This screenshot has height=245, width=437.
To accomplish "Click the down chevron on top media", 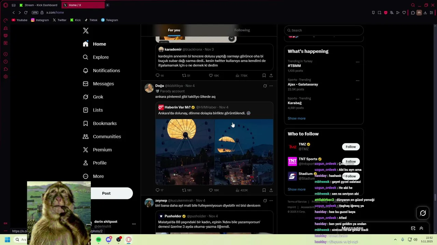I will tap(231, 38).
